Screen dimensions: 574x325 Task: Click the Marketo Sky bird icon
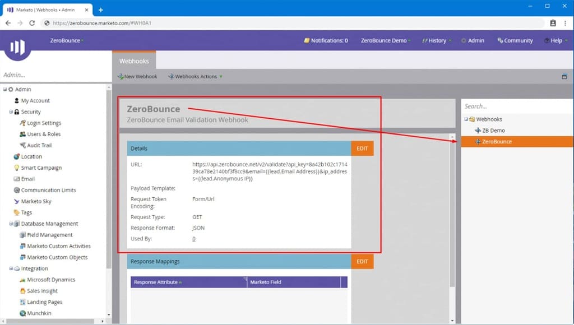[16, 201]
